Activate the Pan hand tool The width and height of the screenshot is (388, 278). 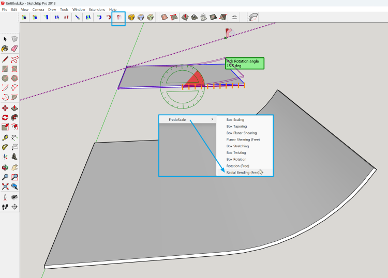coord(14,167)
